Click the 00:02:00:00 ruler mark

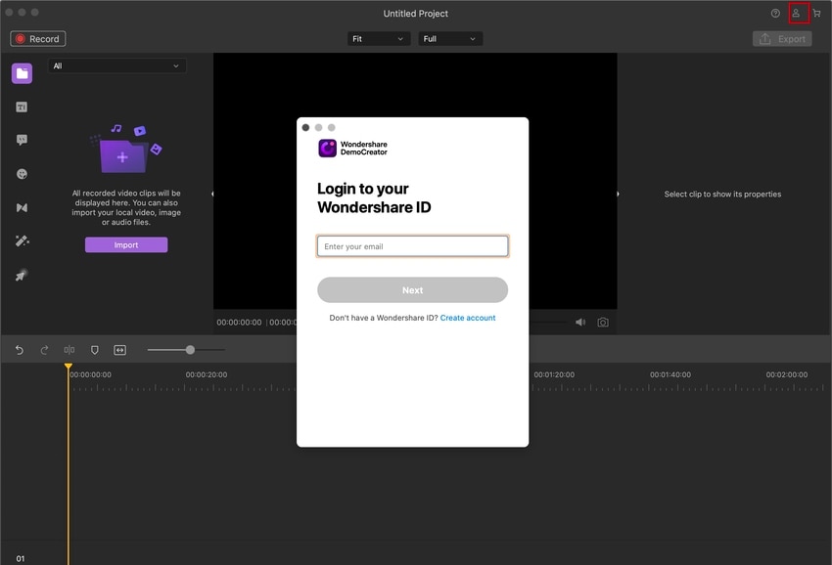[786, 374]
